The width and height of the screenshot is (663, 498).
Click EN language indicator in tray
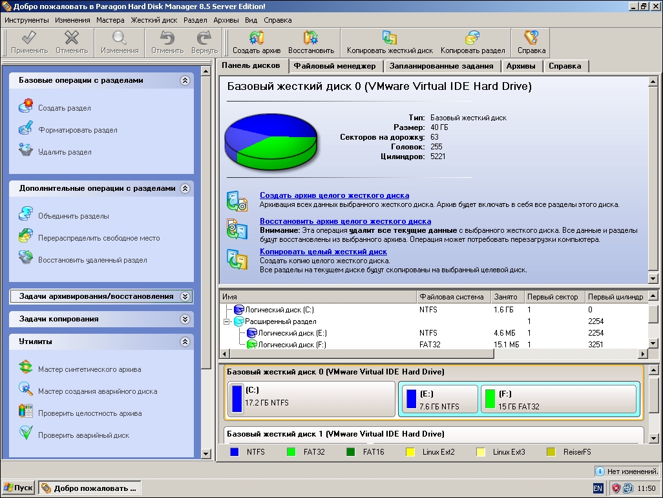pyautogui.click(x=598, y=488)
